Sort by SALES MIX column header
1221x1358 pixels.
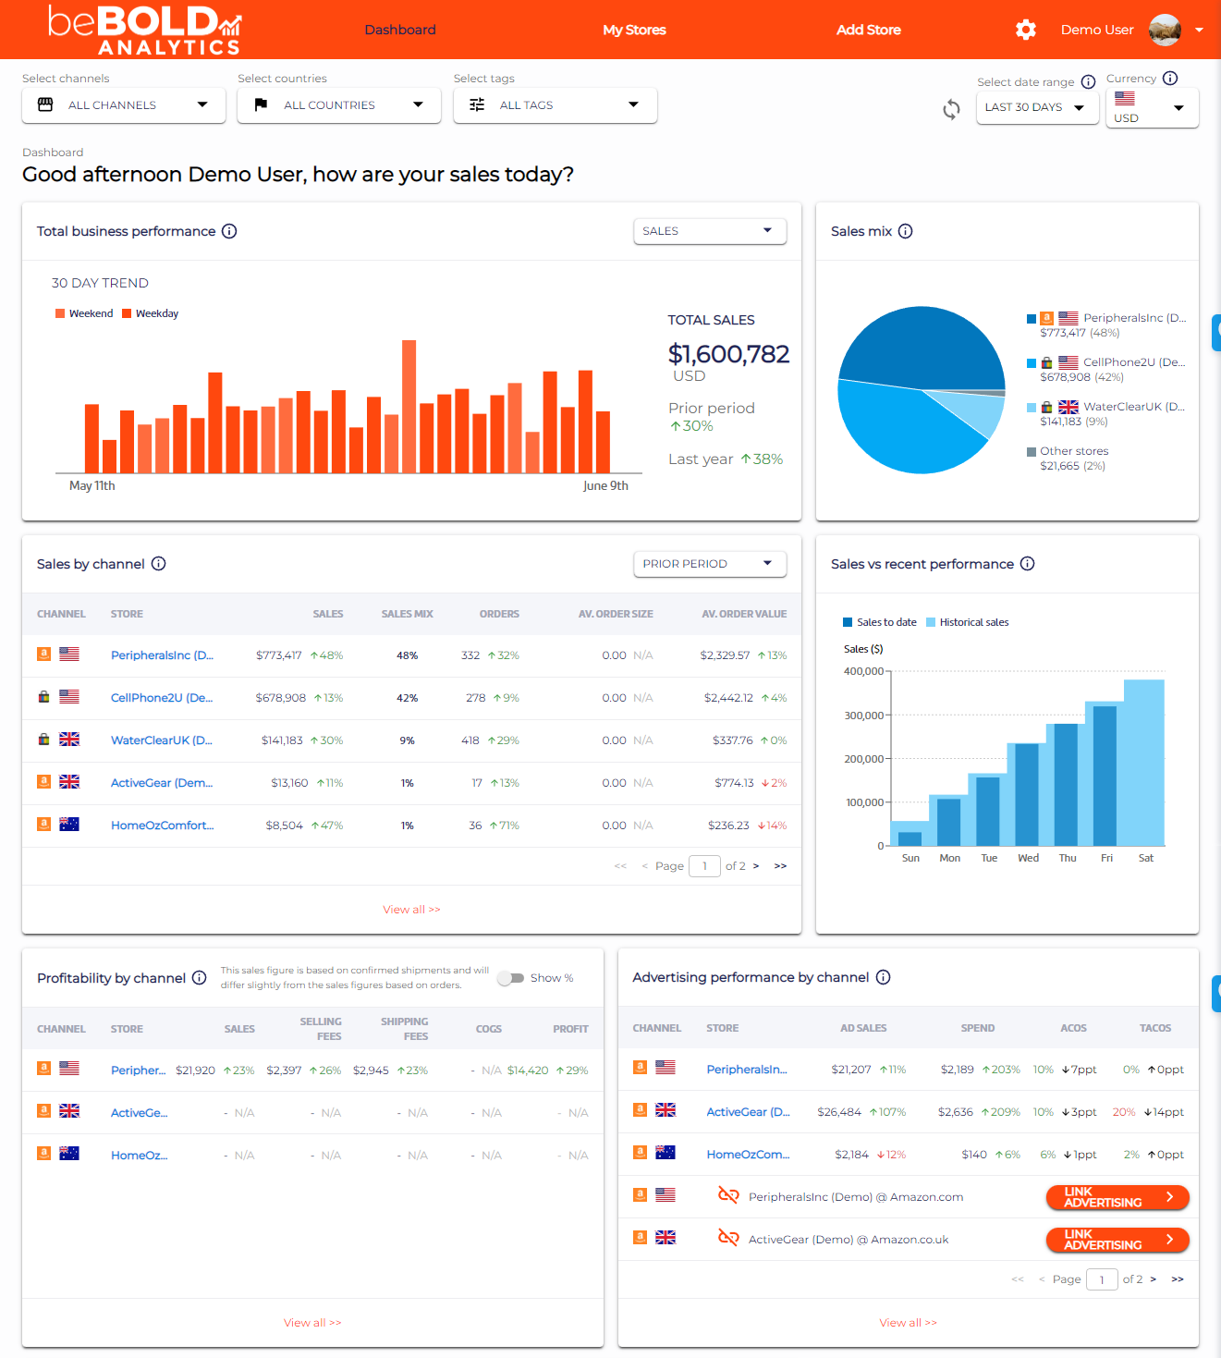point(407,614)
